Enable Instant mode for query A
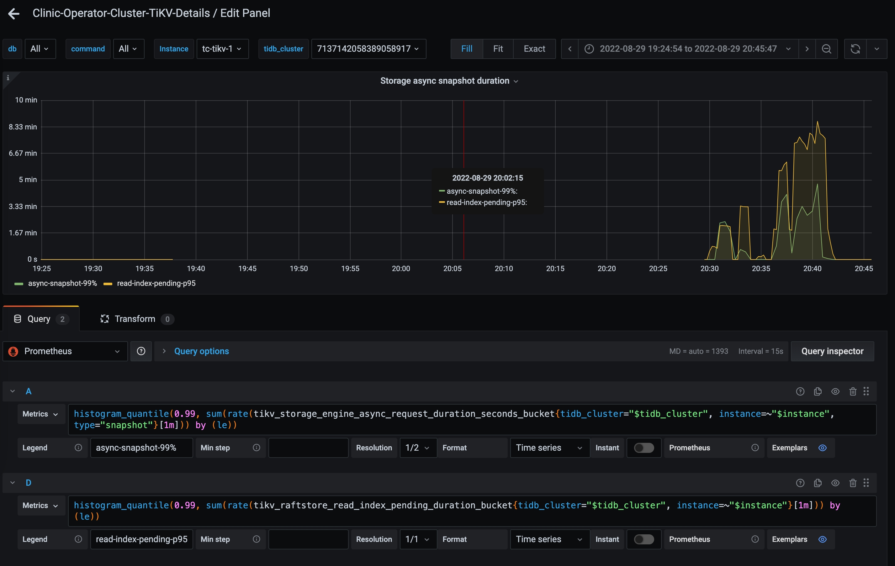The image size is (895, 566). click(643, 448)
